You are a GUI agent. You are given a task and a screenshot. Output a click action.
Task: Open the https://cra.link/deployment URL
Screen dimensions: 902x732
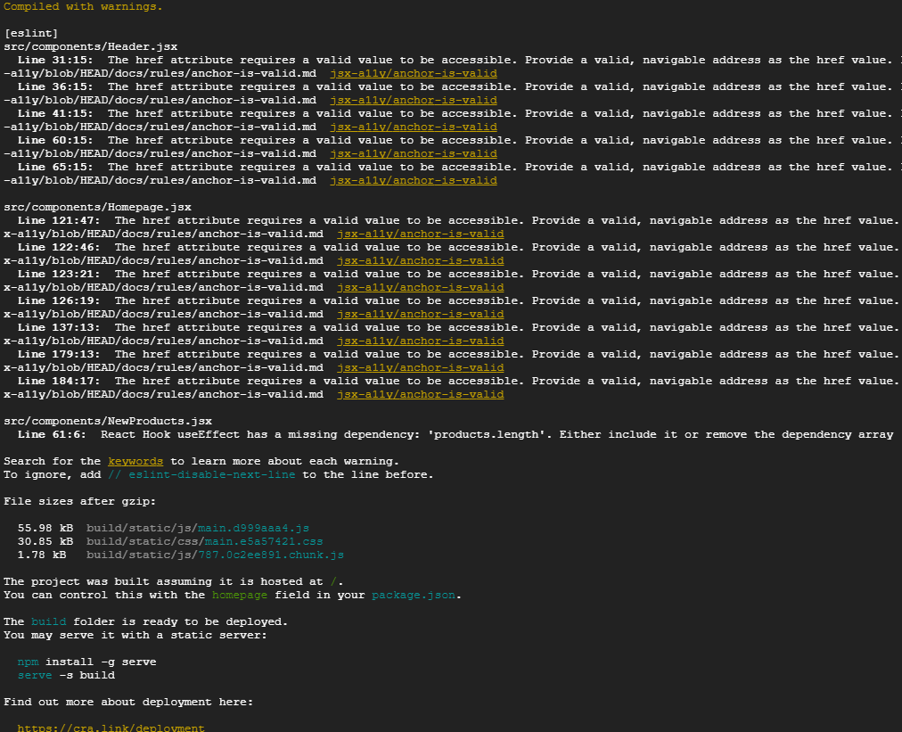[111, 728]
